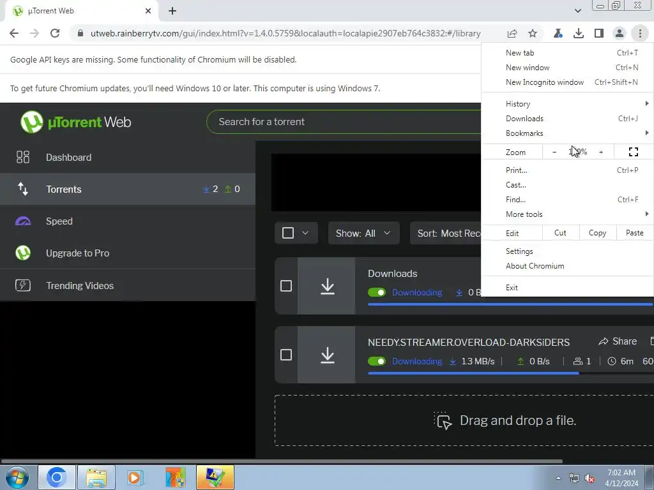
Task: Click download arrow thumbnail of NEEDY.STREAMER torrent
Action: point(328,355)
